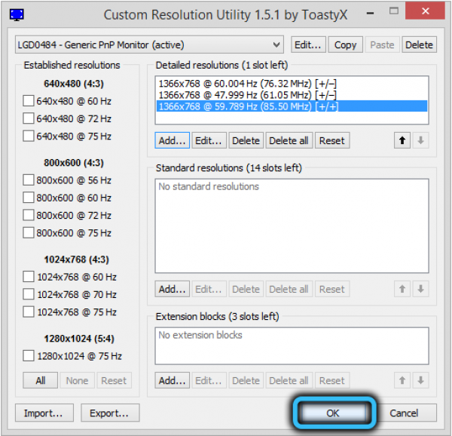Enable 640x480 @ 60 Hz checkbox
452x436 pixels.
[29, 101]
